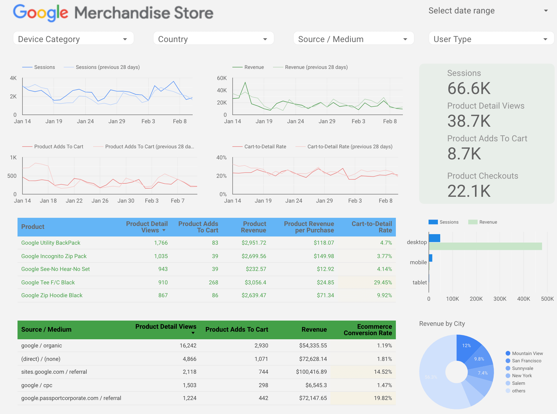
Task: Open the Device Category filter dropdown
Action: click(74, 39)
